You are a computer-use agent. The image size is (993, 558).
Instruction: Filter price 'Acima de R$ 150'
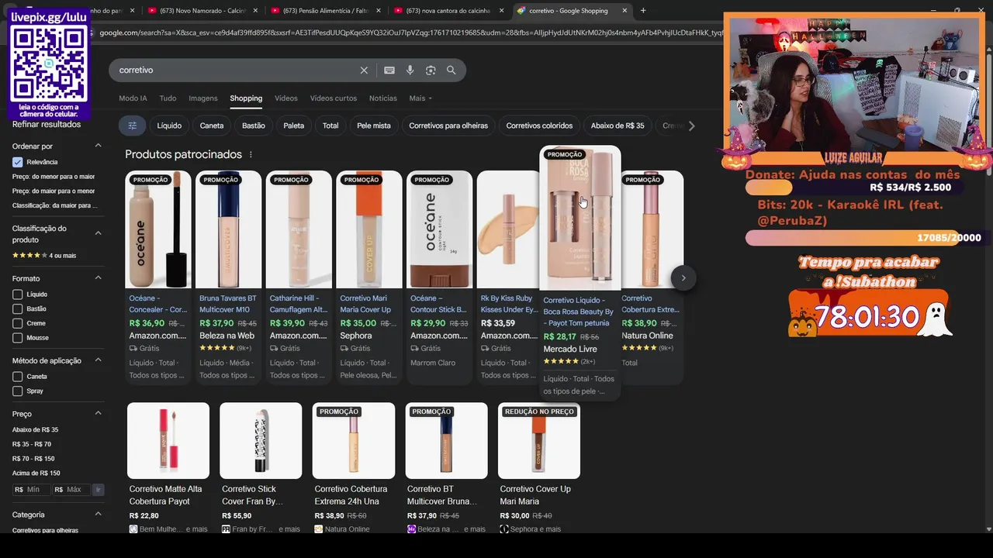pyautogui.click(x=36, y=473)
